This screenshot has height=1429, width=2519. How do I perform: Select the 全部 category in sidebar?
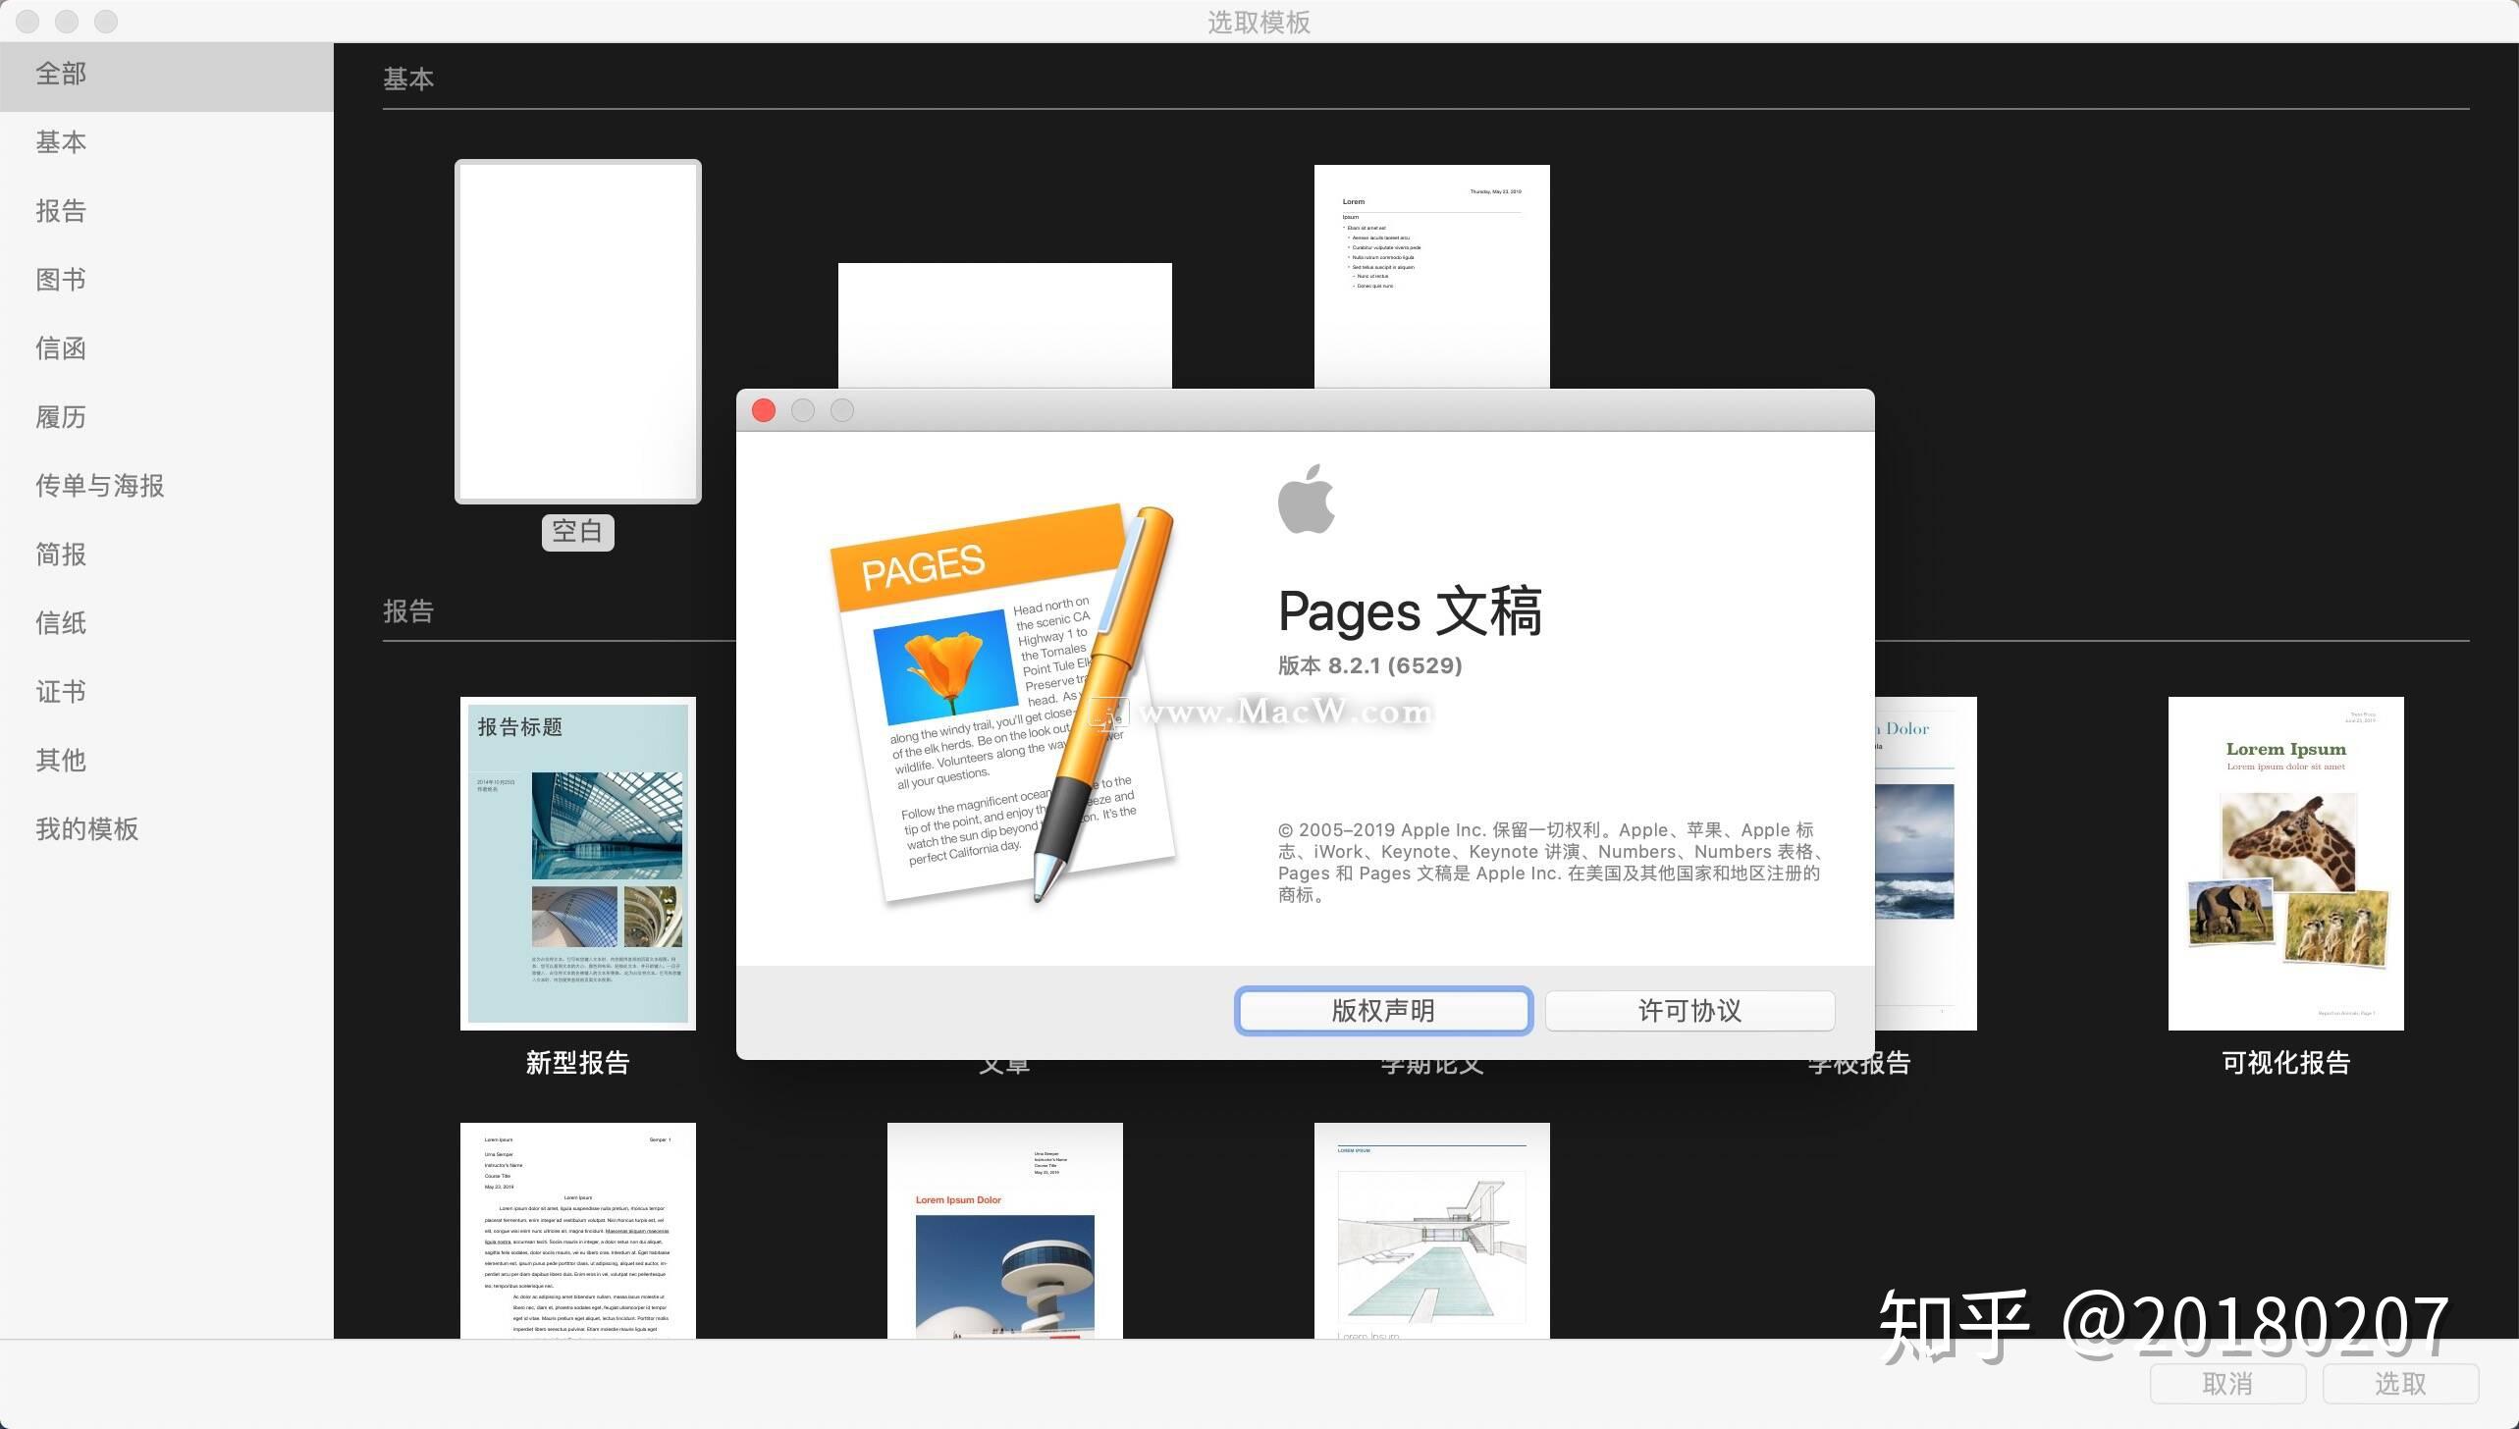click(x=61, y=74)
